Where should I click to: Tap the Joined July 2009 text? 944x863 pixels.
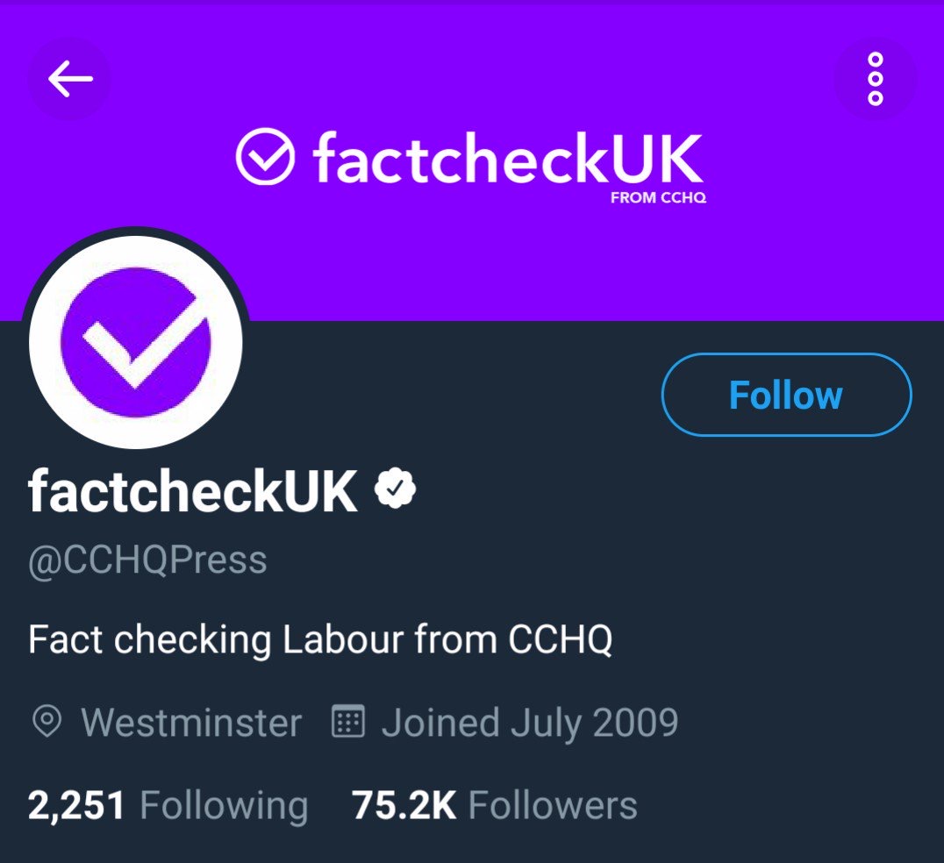529,723
